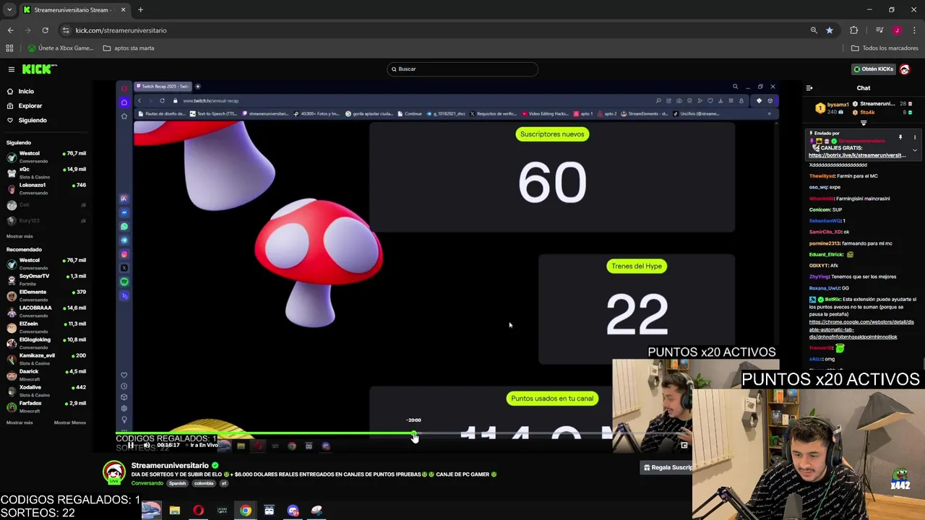This screenshot has width=925, height=520.
Task: Click the stream playback progress bar
Action: (x=447, y=435)
